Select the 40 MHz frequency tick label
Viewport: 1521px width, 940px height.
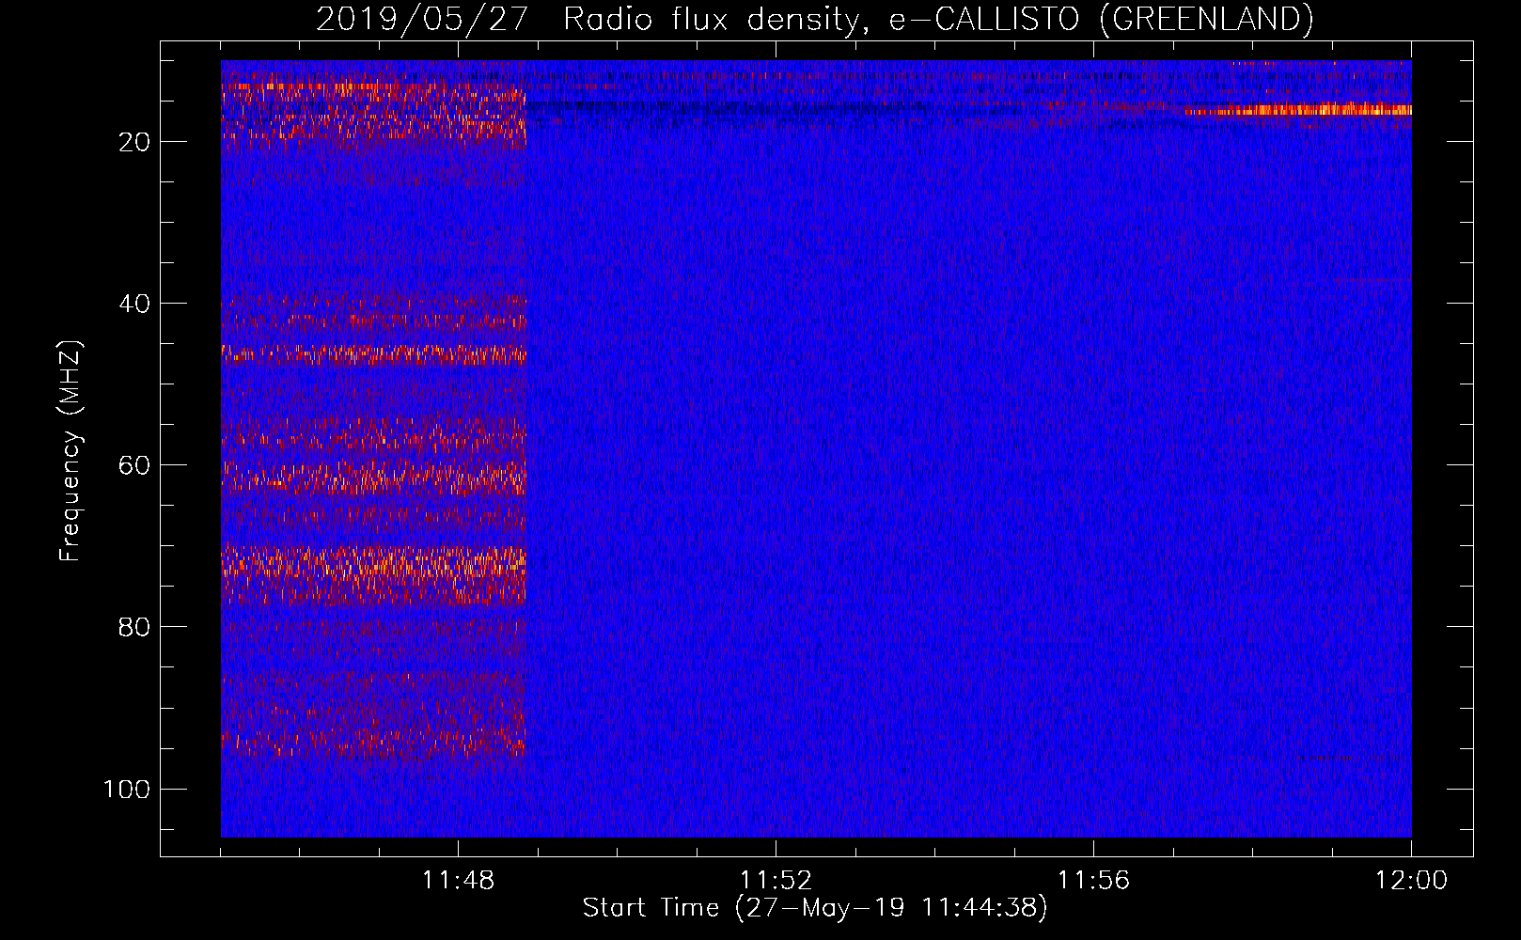(135, 304)
